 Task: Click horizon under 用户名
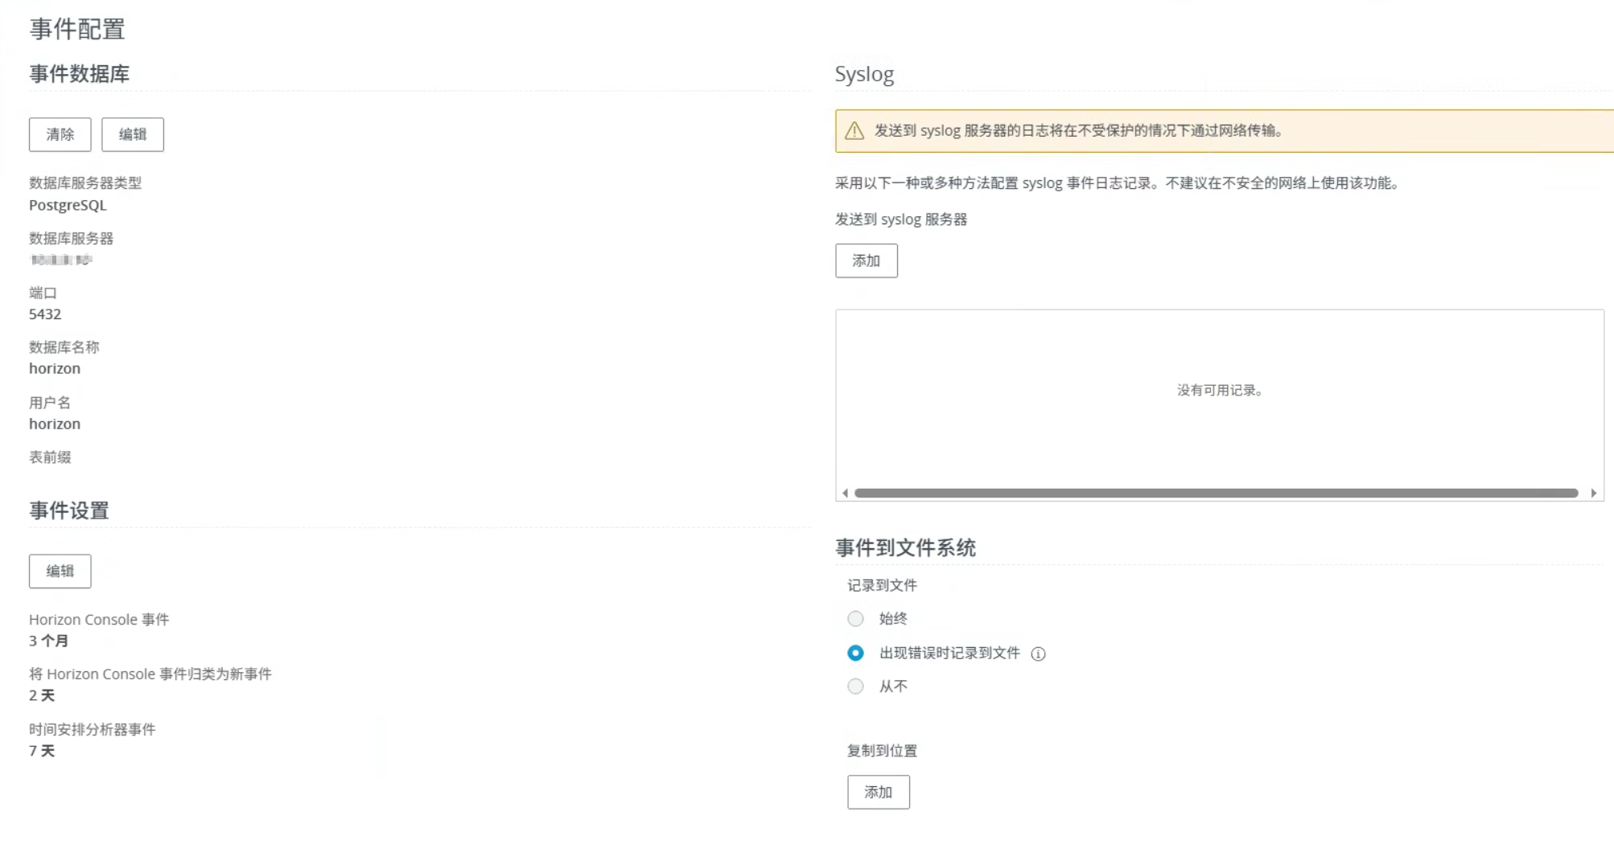tap(55, 424)
